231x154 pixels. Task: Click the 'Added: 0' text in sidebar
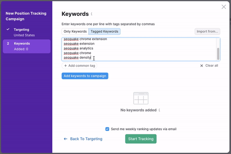[x=21, y=49]
